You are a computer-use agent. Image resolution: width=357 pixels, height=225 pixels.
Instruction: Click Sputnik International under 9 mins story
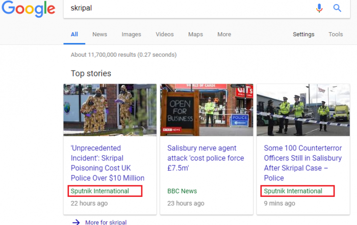[x=293, y=191]
